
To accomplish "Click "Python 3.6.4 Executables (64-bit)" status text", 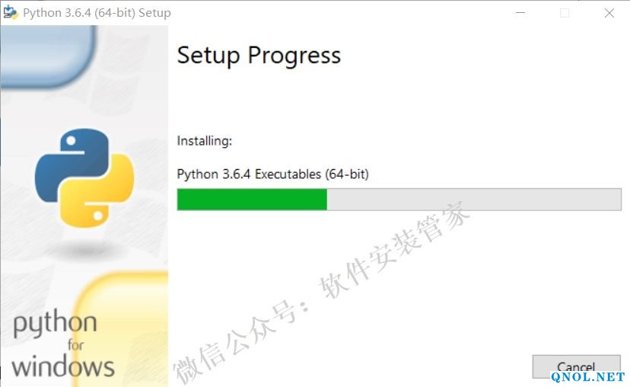I will pyautogui.click(x=272, y=174).
